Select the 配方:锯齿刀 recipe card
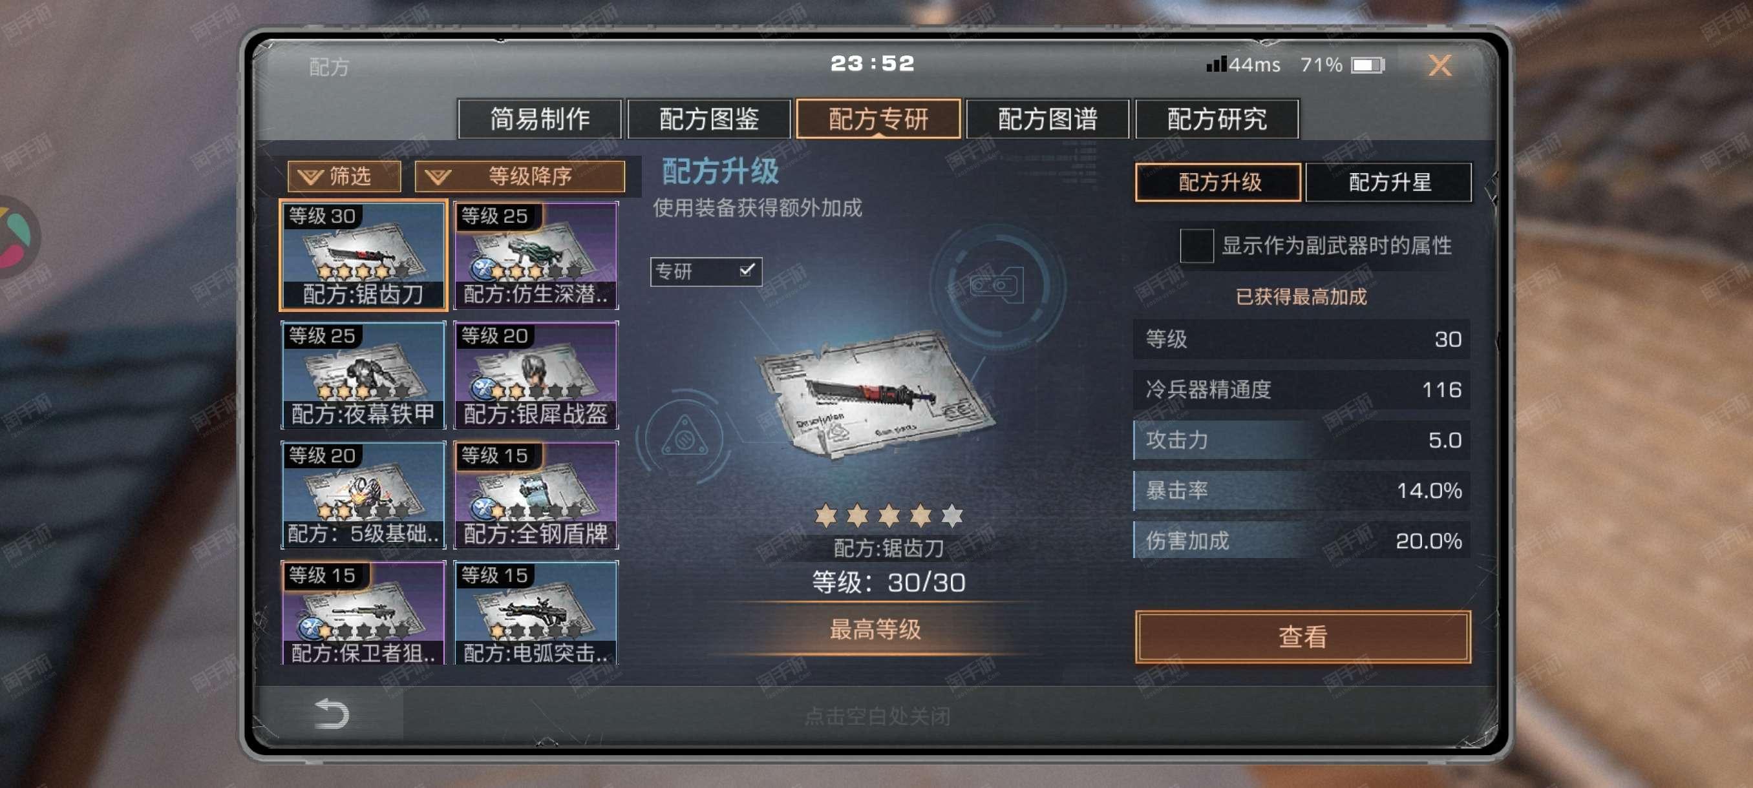 tap(363, 256)
